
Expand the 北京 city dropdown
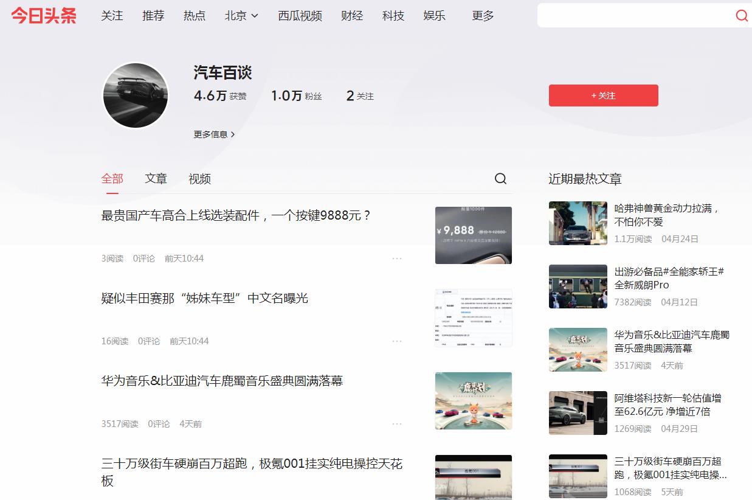(x=241, y=16)
